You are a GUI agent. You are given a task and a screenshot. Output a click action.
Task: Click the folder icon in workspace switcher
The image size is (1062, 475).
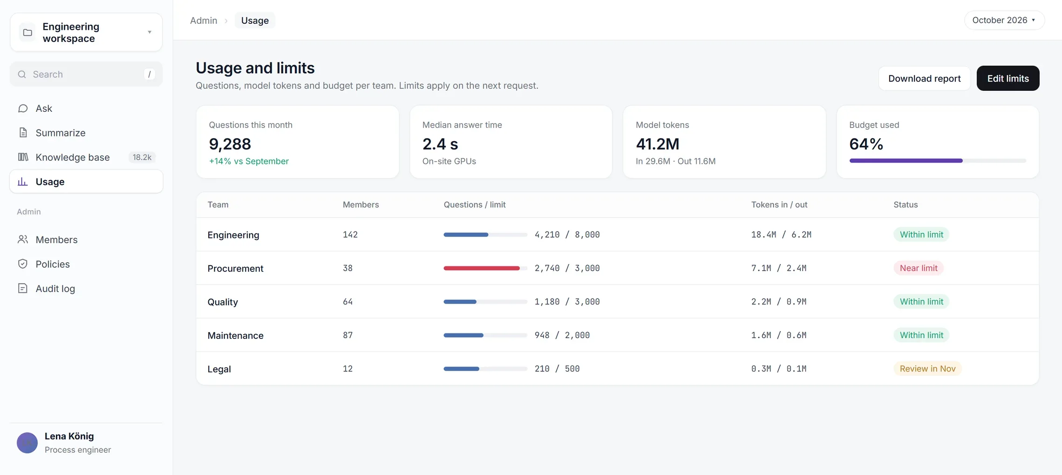(x=27, y=32)
